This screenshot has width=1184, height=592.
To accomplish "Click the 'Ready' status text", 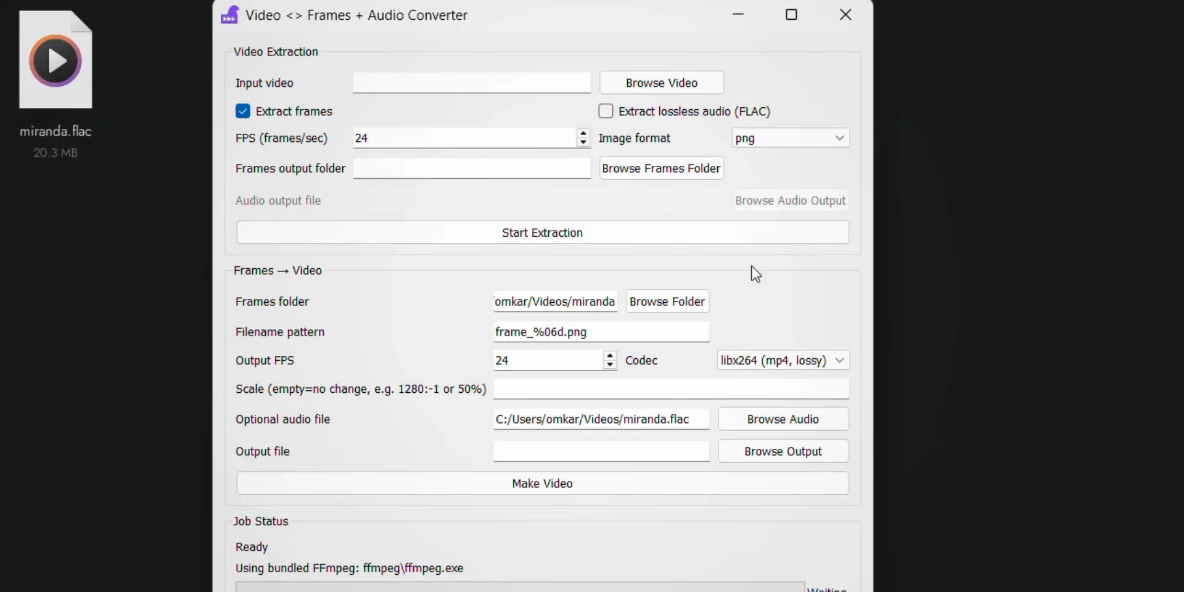I will click(252, 547).
